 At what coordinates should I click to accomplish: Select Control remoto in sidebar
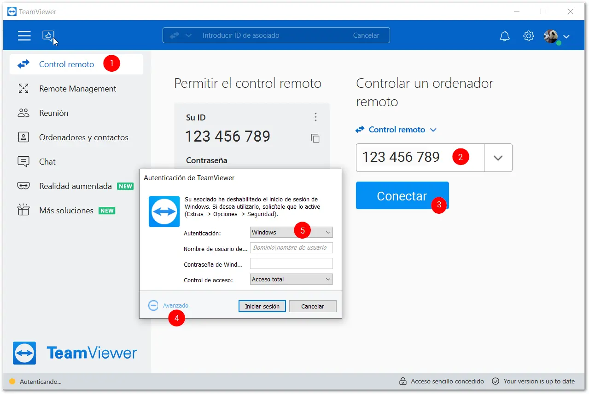click(x=76, y=64)
